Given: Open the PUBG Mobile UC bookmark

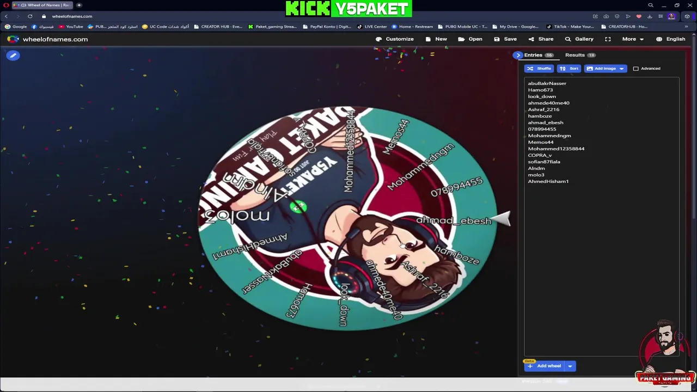Looking at the screenshot, I should (x=462, y=27).
